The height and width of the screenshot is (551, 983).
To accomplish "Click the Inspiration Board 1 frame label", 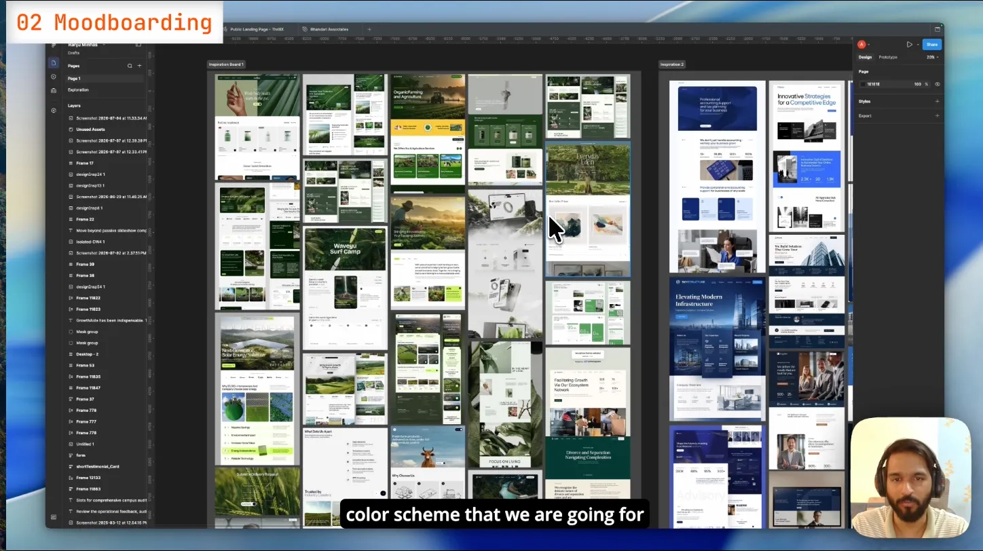I will [x=226, y=64].
